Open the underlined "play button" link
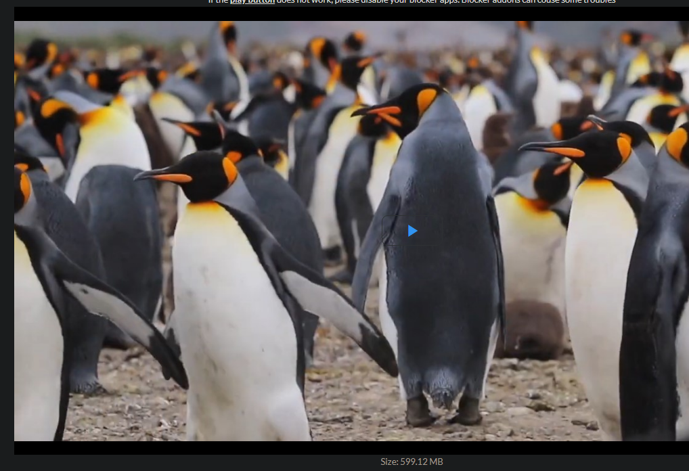 (252, 2)
